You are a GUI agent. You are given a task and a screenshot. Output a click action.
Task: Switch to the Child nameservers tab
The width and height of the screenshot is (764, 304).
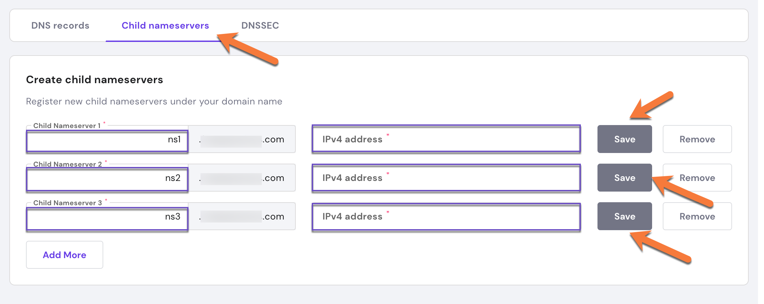[x=165, y=26]
